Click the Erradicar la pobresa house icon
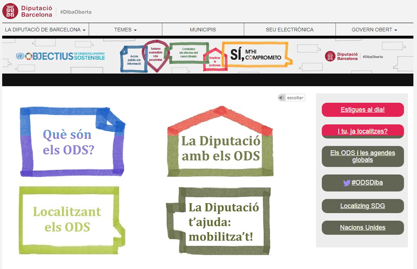This screenshot has width=417, height=269. pyautogui.click(x=215, y=60)
